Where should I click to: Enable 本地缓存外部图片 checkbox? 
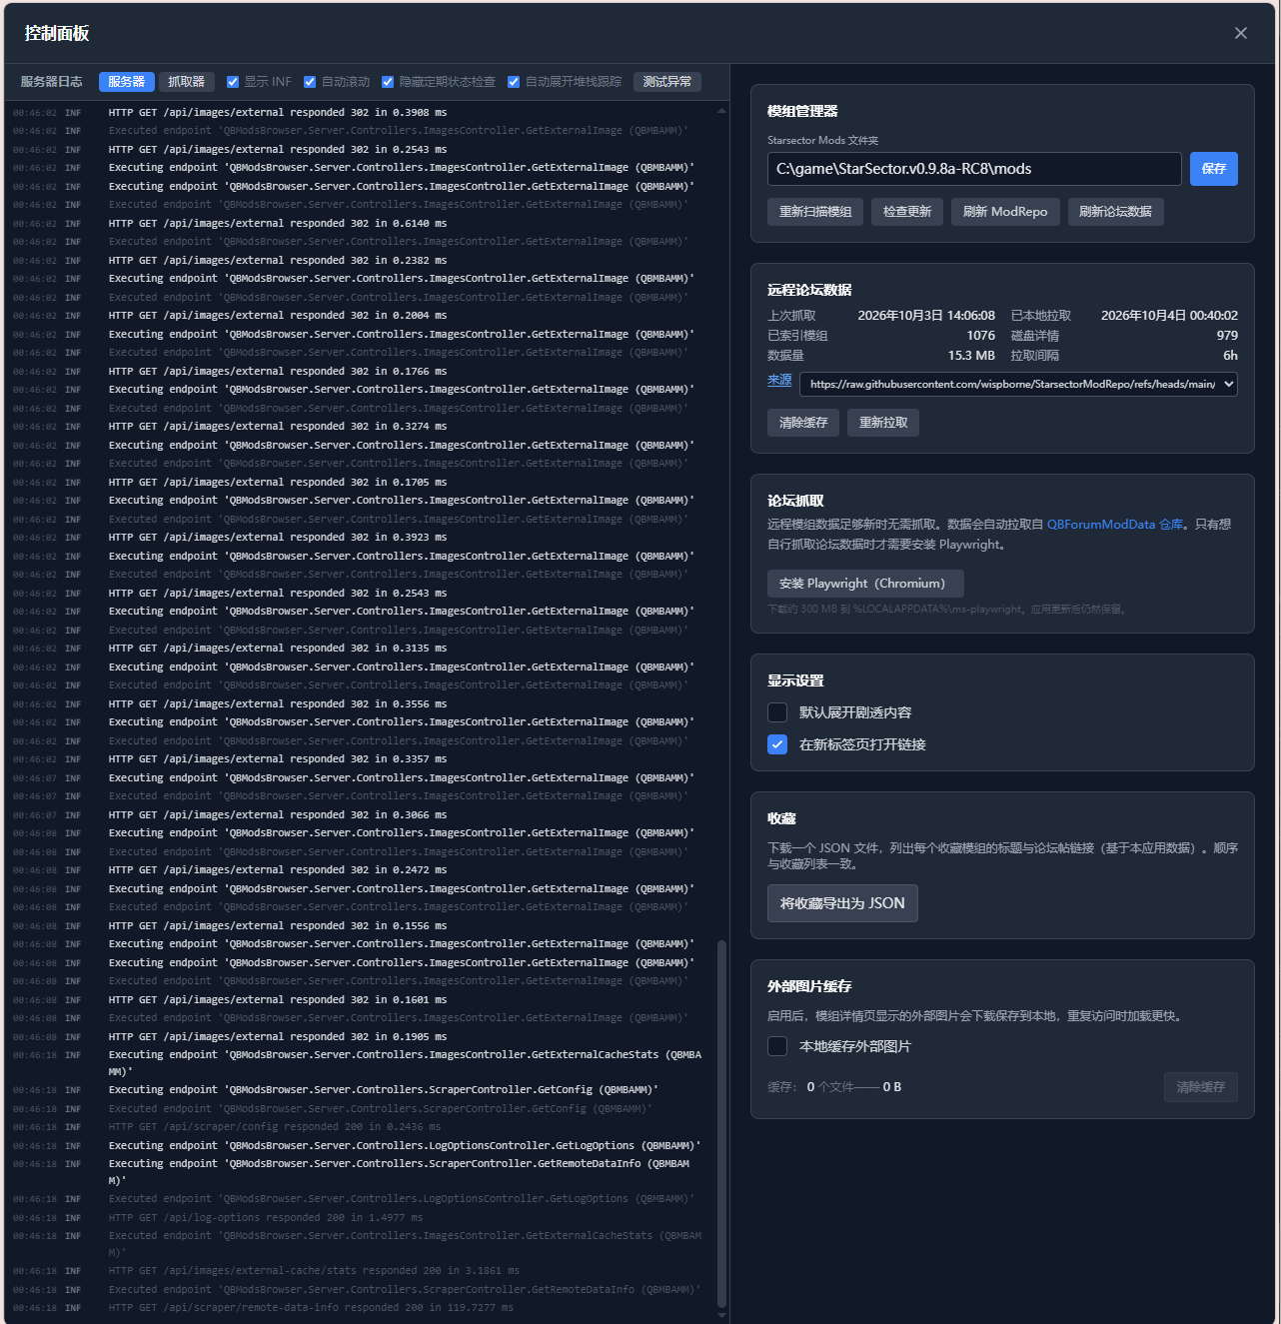click(x=777, y=1046)
